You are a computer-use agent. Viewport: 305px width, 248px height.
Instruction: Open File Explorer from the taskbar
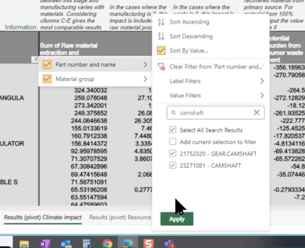24,244
